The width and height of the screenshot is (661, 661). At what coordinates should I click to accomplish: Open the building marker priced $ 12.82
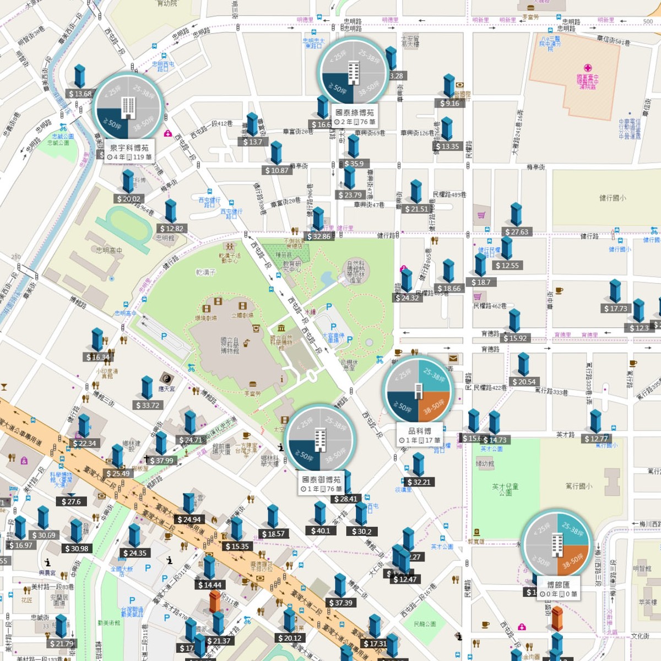171,212
